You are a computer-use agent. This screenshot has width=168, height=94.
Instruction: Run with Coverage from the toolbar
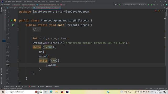[154, 5]
